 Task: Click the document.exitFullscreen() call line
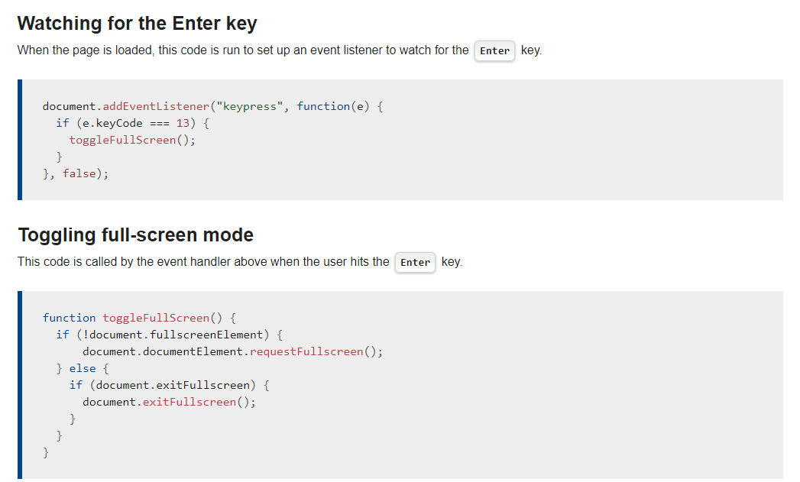coord(169,402)
